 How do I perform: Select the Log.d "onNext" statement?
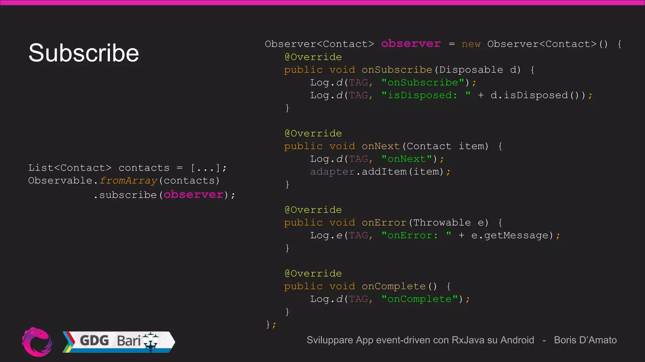coord(377,159)
